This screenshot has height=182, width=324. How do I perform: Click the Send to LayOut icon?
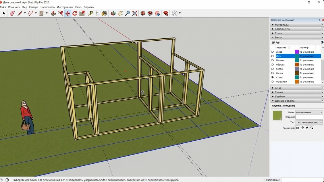(x=157, y=13)
